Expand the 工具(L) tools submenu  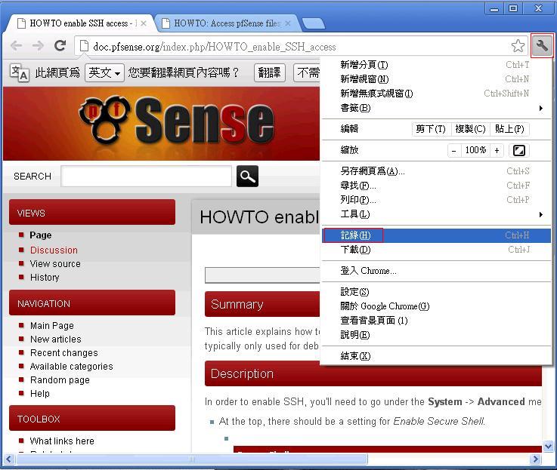pos(437,214)
